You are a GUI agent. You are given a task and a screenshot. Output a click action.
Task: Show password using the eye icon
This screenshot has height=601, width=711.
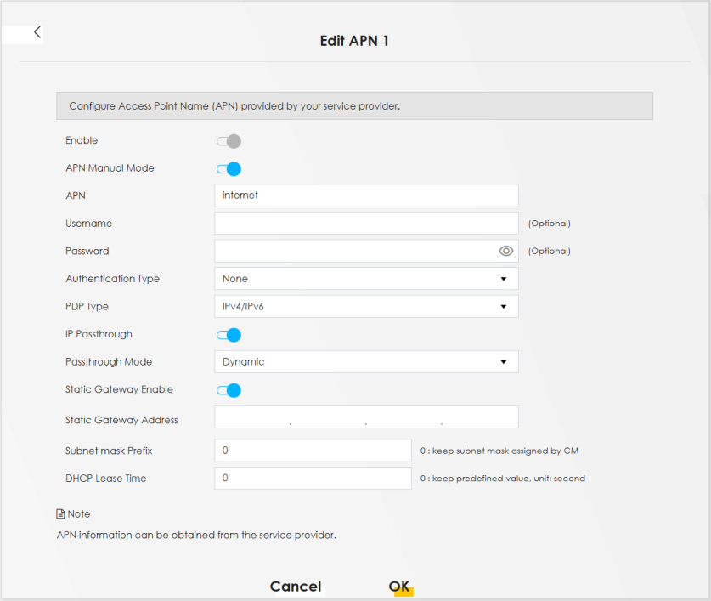[x=506, y=251]
